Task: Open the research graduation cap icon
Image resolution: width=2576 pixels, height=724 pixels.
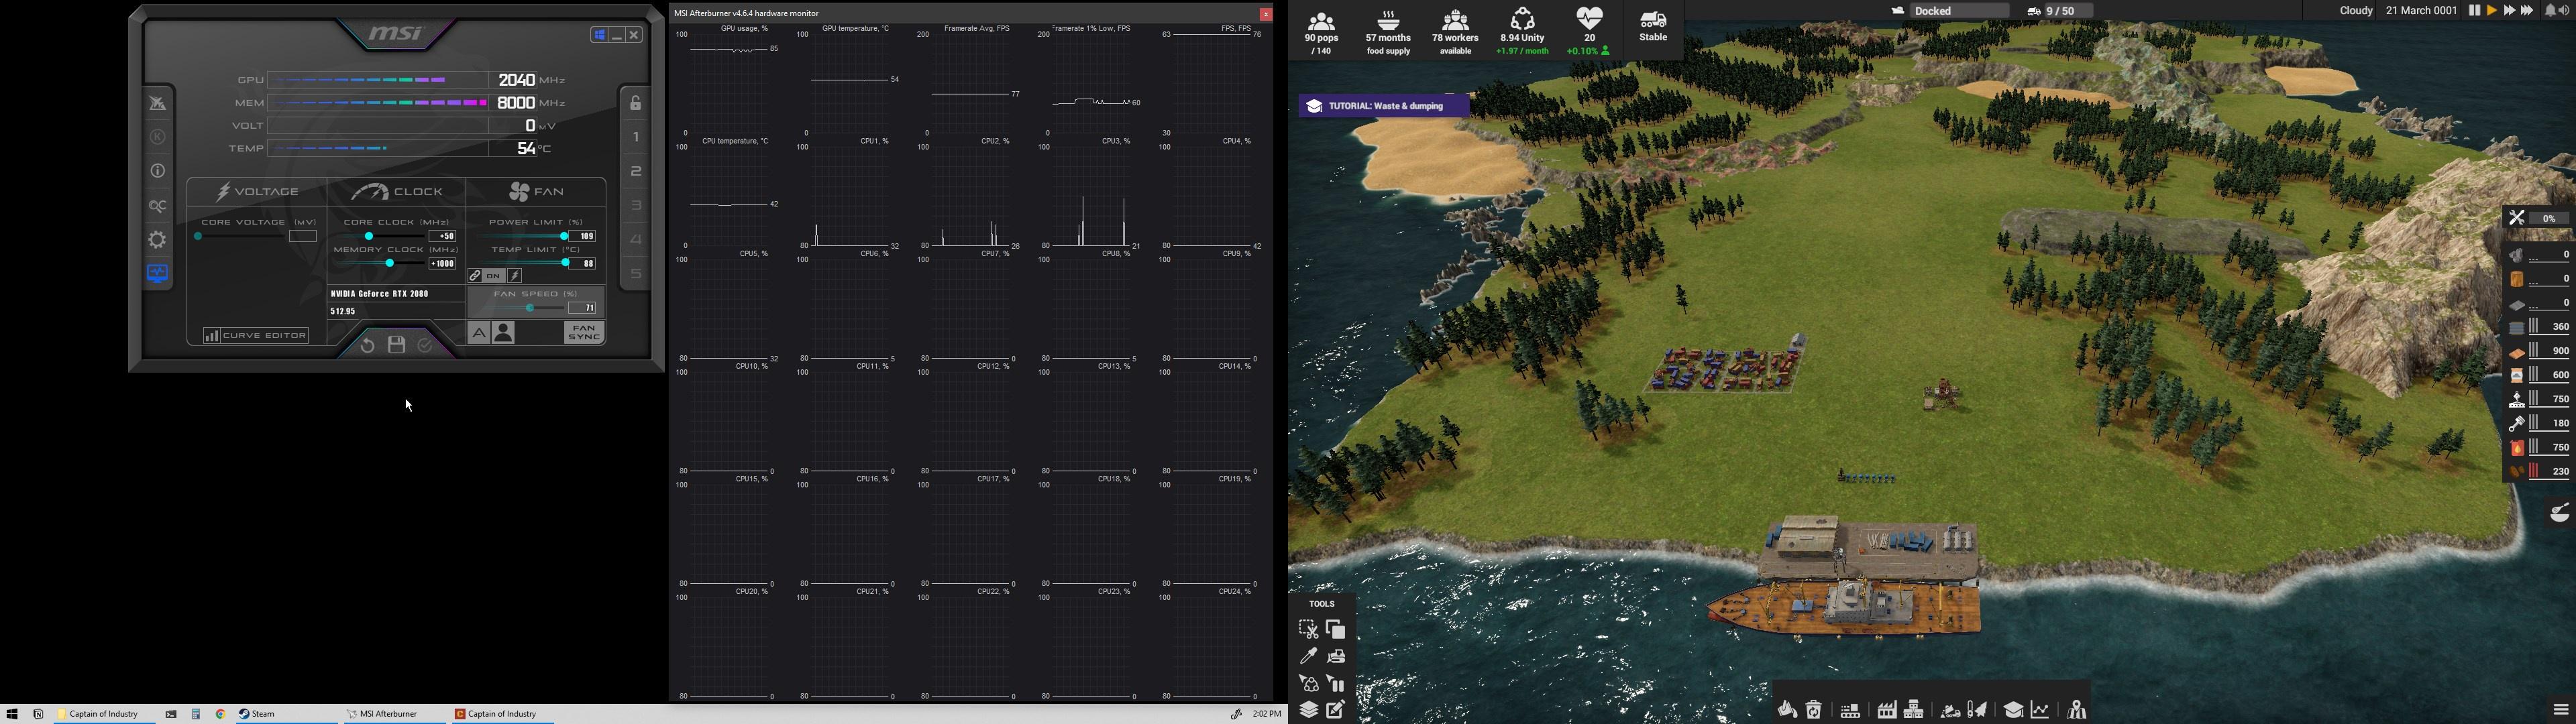Action: pyautogui.click(x=2013, y=710)
